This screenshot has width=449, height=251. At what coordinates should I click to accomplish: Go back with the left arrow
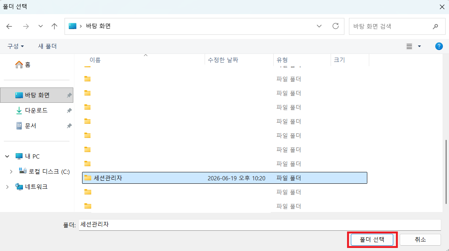click(9, 26)
